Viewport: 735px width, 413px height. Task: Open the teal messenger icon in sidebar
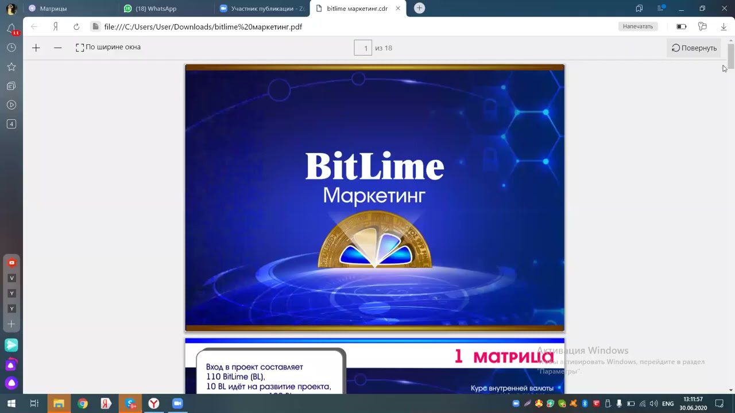(11, 345)
